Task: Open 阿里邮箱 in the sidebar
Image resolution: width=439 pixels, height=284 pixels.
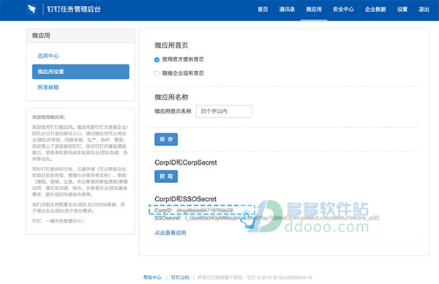Action: 48,87
